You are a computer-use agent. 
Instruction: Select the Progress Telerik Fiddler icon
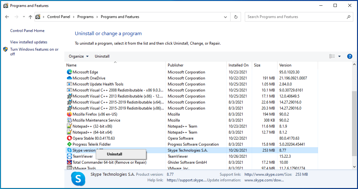pos(69,144)
